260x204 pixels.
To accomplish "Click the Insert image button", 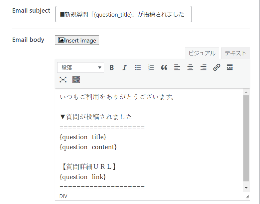I will [x=77, y=40].
